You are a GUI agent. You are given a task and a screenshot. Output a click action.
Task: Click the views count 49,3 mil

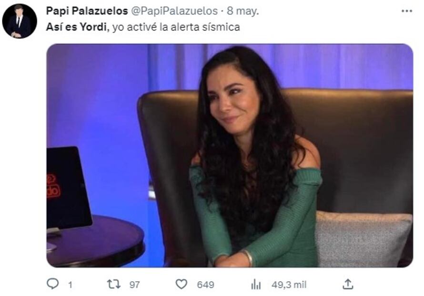[289, 285]
